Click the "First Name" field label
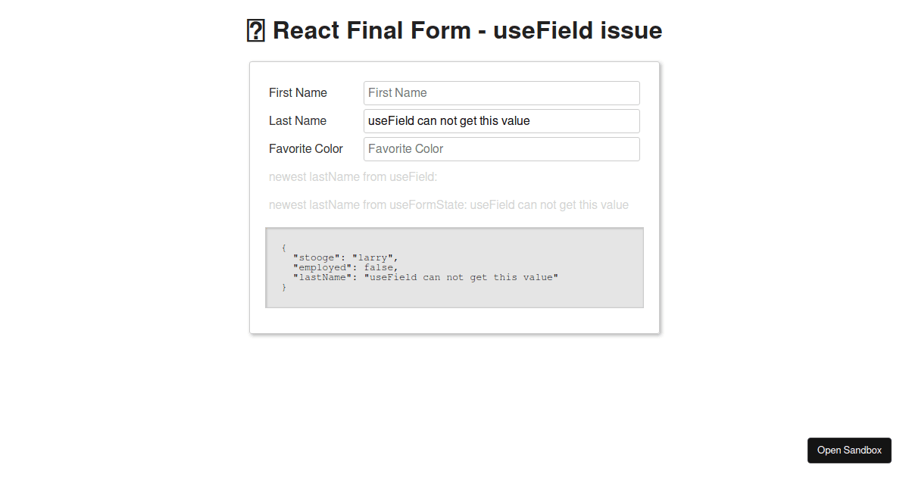This screenshot has width=909, height=477. click(298, 93)
